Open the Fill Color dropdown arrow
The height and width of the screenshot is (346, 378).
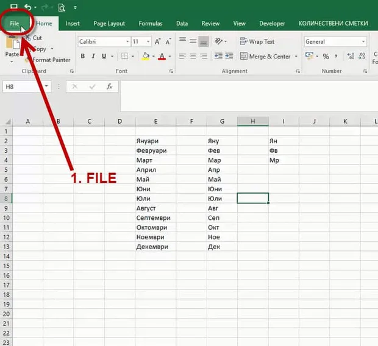click(154, 57)
